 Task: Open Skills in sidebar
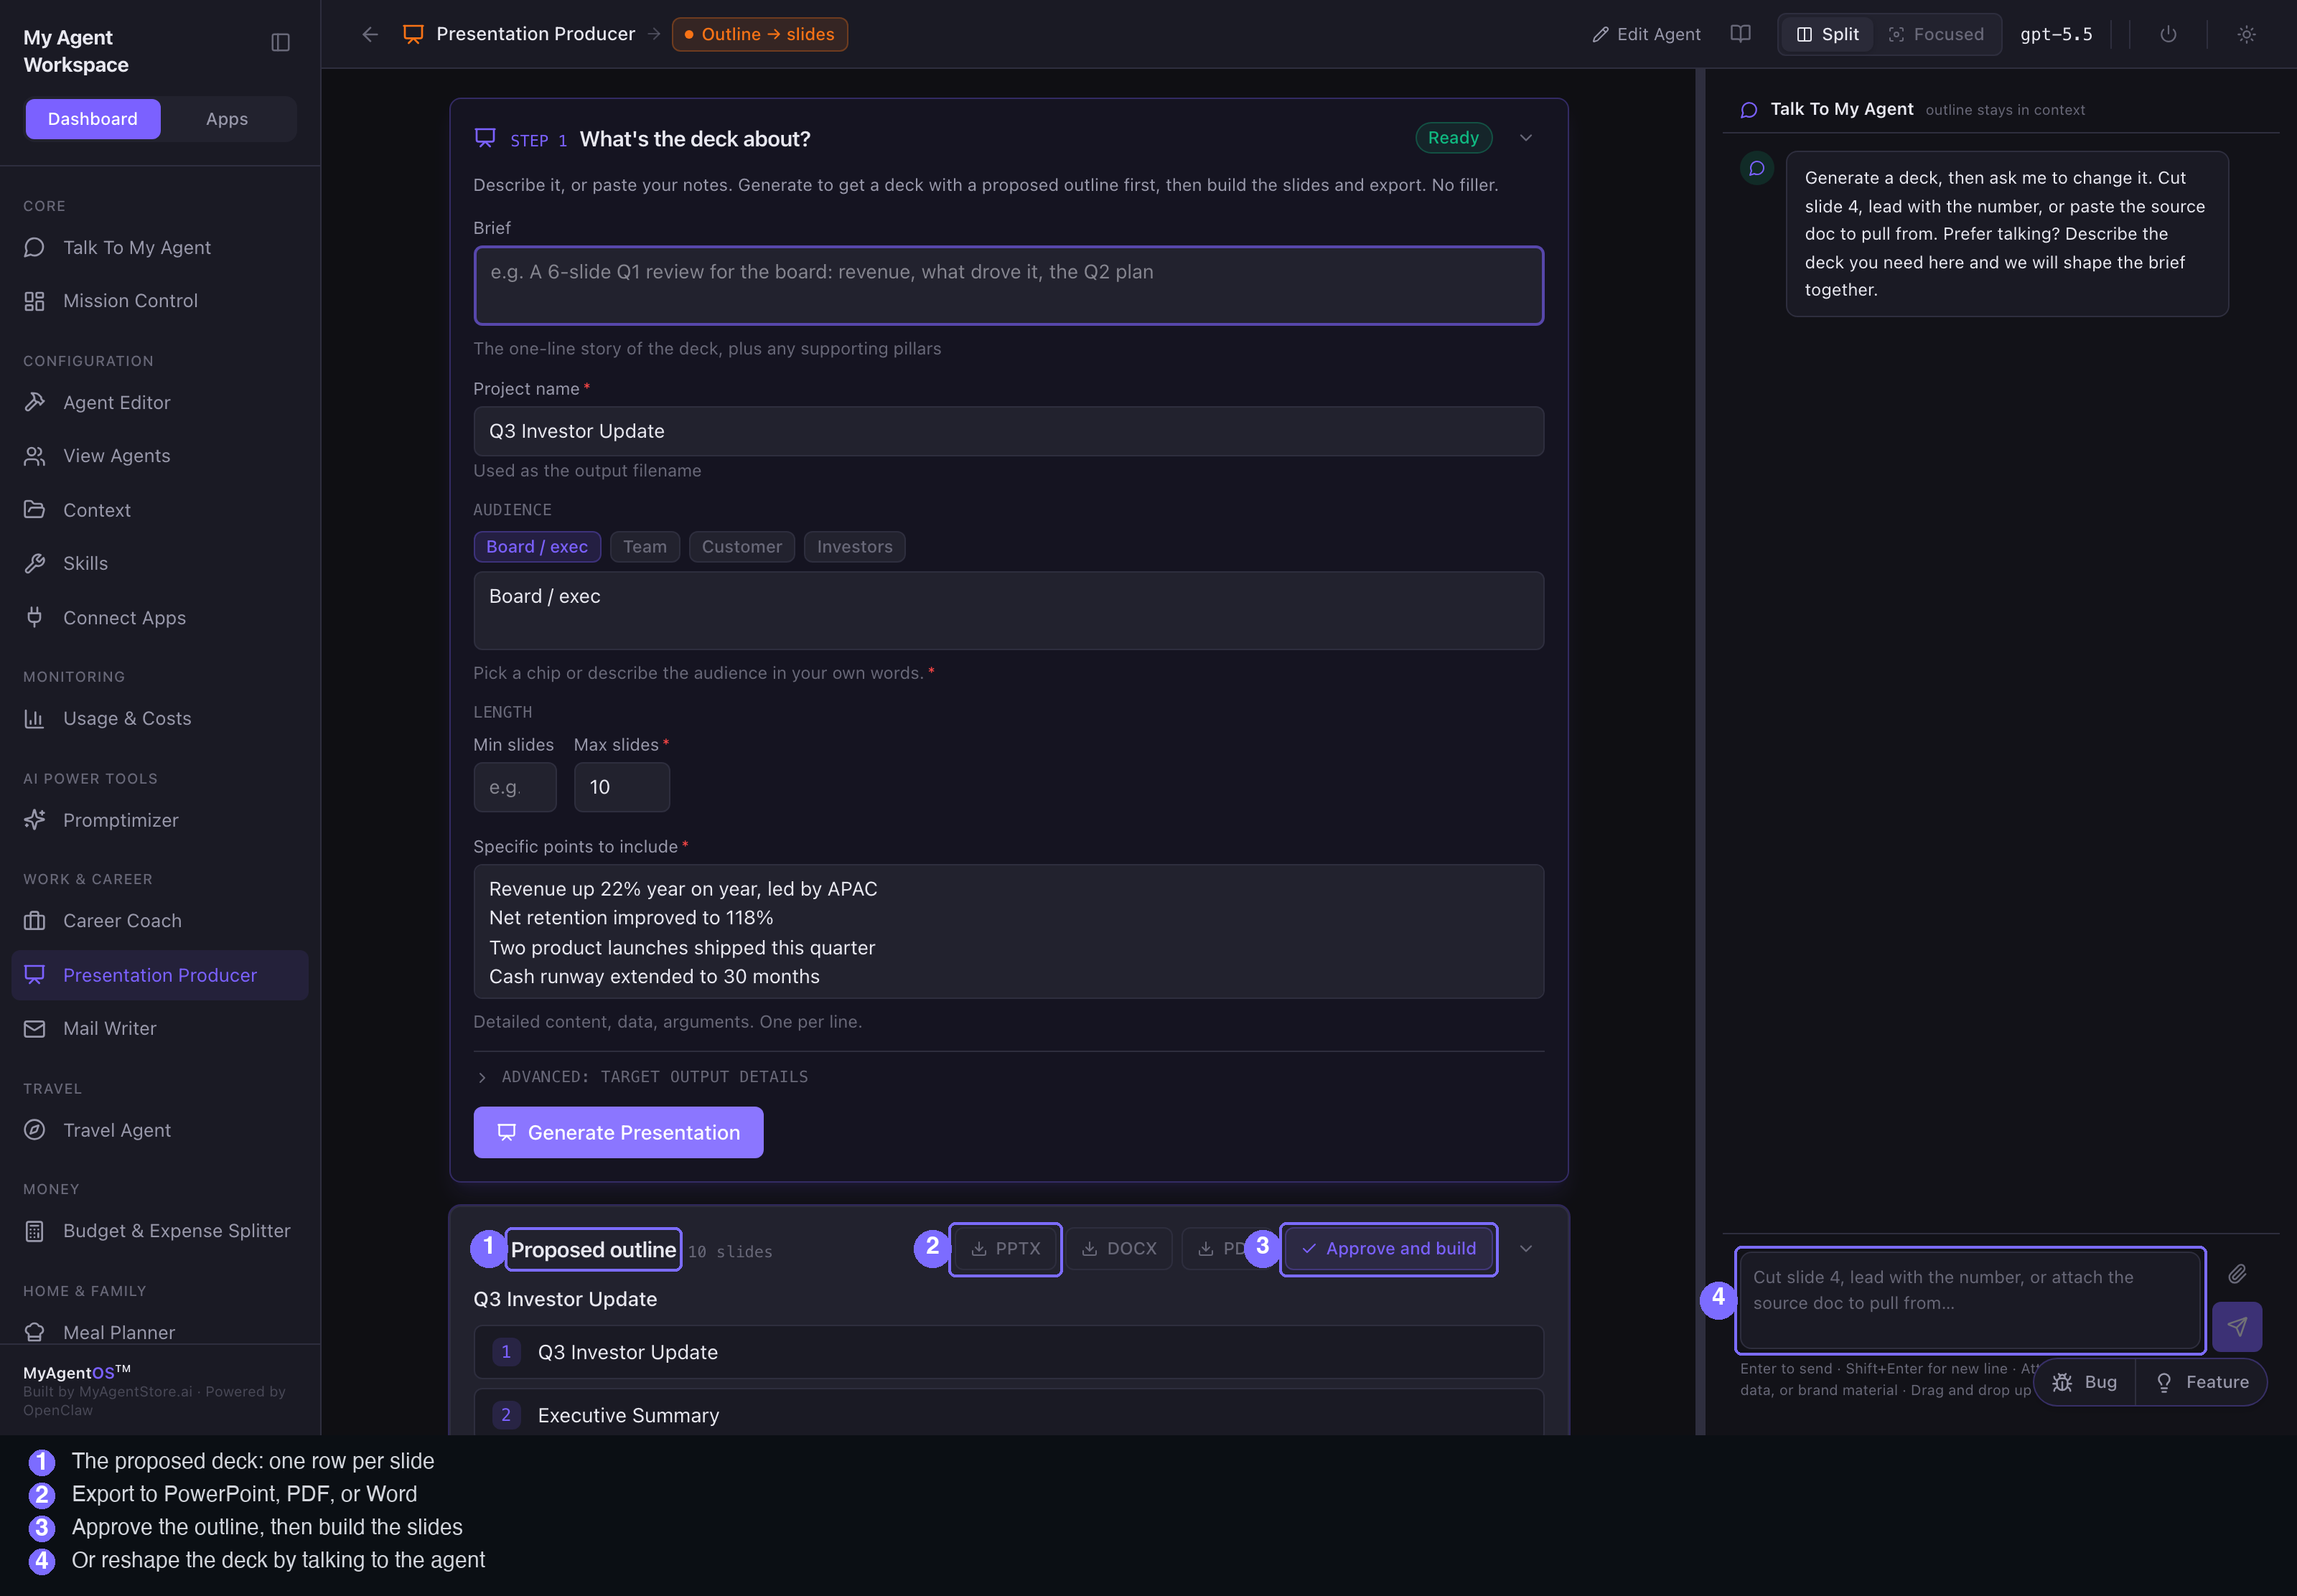pyautogui.click(x=160, y=563)
